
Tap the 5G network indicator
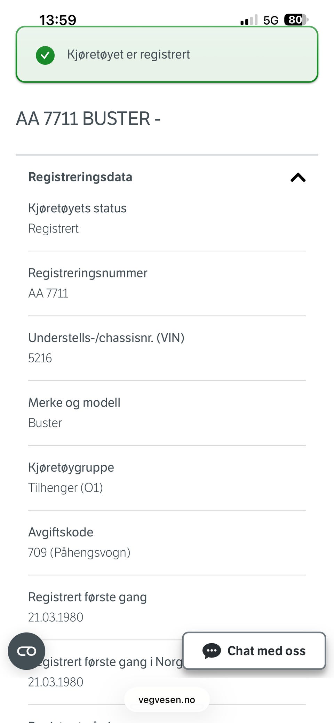click(271, 20)
